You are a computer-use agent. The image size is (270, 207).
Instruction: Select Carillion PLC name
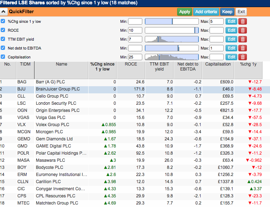tap(48, 182)
